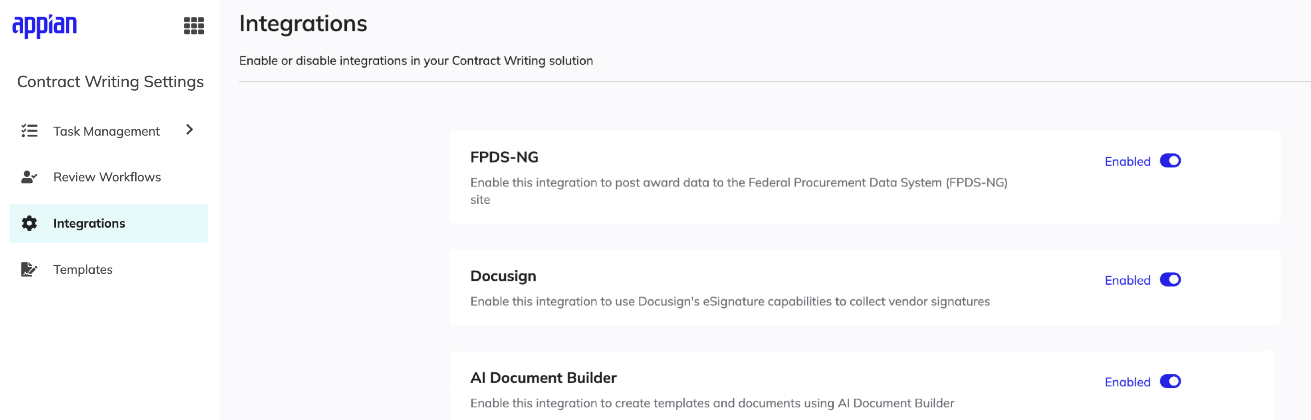This screenshot has height=420, width=1311.
Task: Disable the Docusign integration switch
Action: pos(1170,280)
